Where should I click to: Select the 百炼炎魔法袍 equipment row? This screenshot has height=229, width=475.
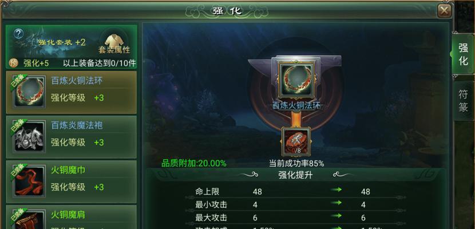(x=71, y=137)
